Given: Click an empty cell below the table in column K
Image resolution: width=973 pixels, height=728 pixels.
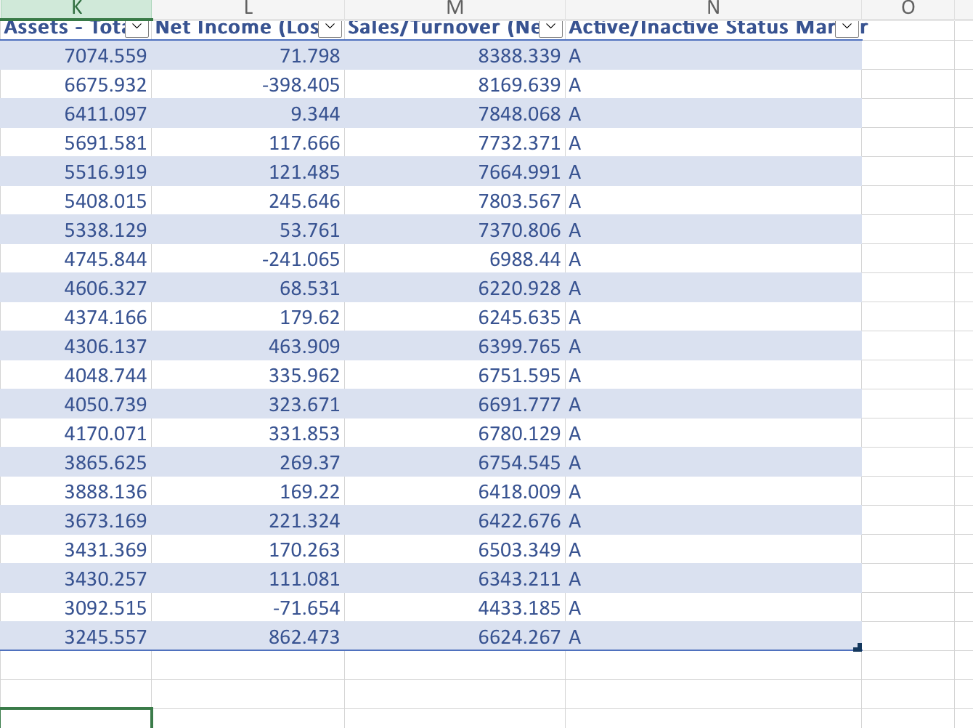Looking at the screenshot, I should point(76,663).
